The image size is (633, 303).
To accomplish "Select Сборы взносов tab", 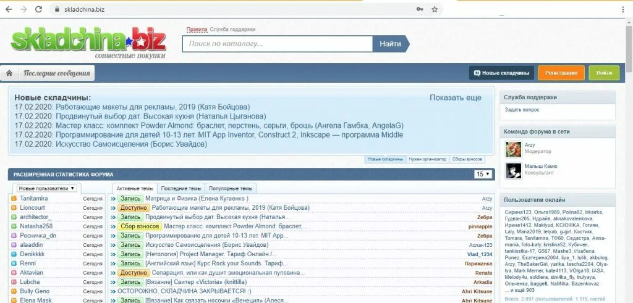I will [467, 159].
